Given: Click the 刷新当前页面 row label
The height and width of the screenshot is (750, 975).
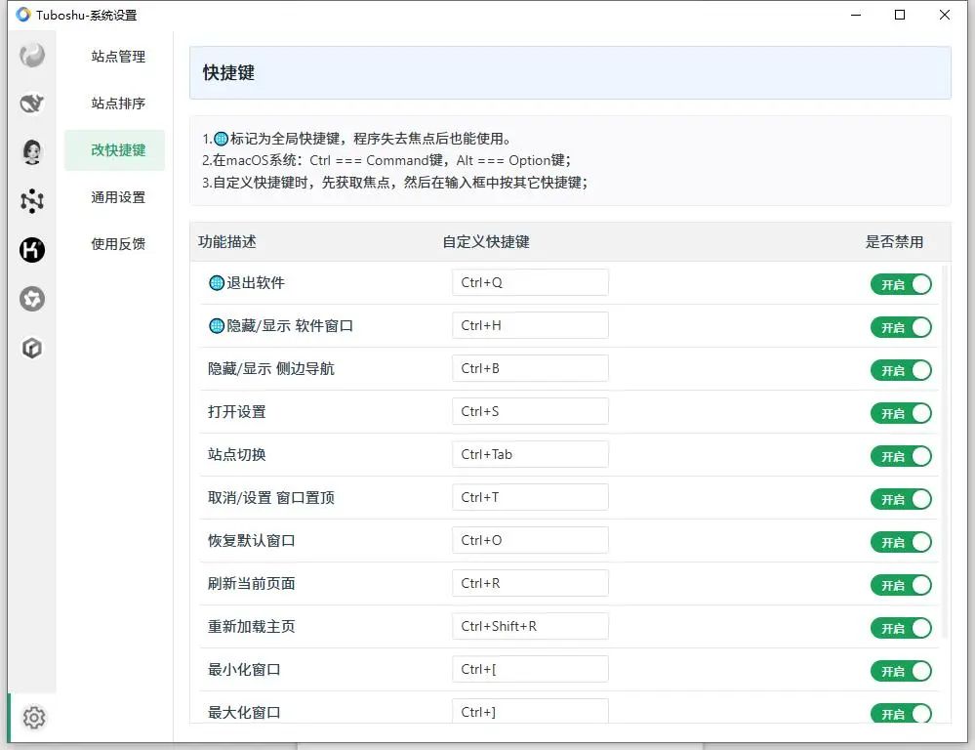Looking at the screenshot, I should click(251, 584).
